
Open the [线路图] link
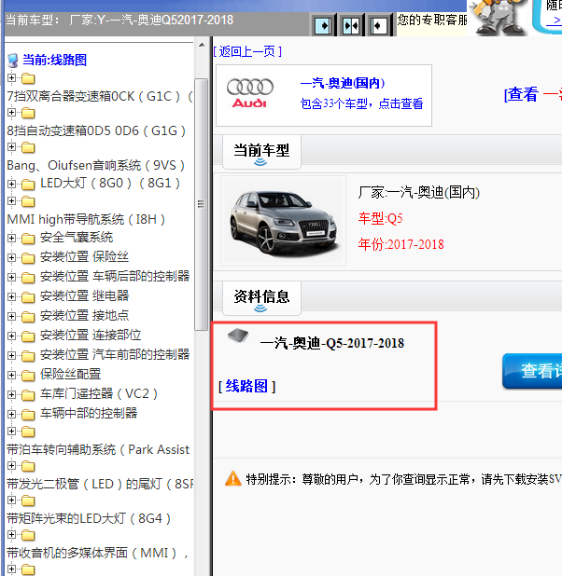pyautogui.click(x=246, y=387)
